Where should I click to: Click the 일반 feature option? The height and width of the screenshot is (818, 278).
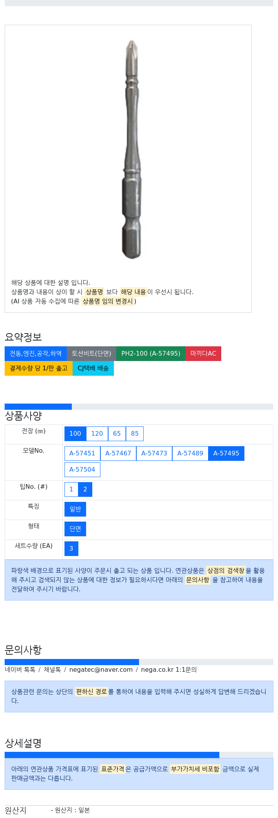pyautogui.click(x=75, y=509)
